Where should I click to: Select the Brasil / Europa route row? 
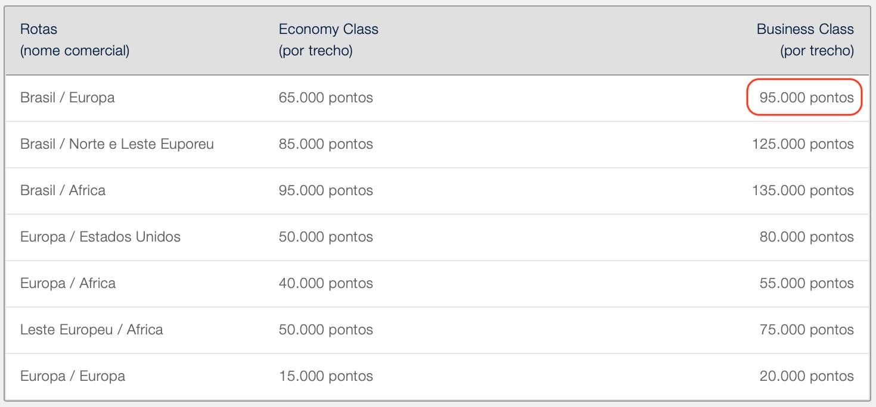click(x=437, y=98)
